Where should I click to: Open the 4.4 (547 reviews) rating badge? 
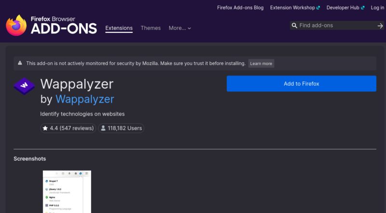click(68, 128)
